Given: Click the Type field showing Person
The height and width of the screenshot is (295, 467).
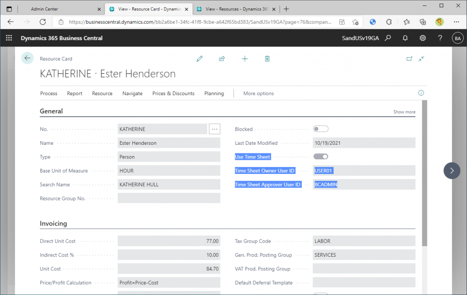Looking at the screenshot, I should [x=169, y=157].
